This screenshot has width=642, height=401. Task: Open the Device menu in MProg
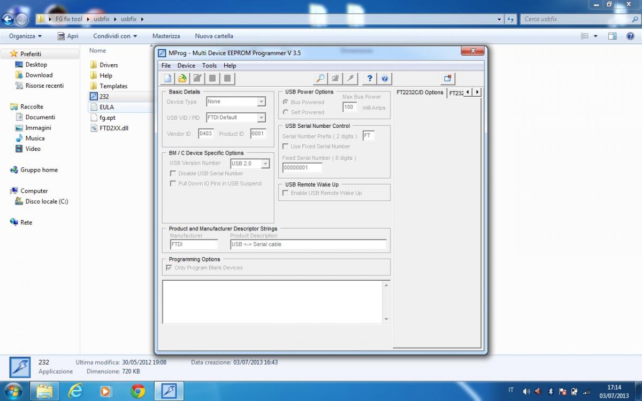click(x=186, y=66)
